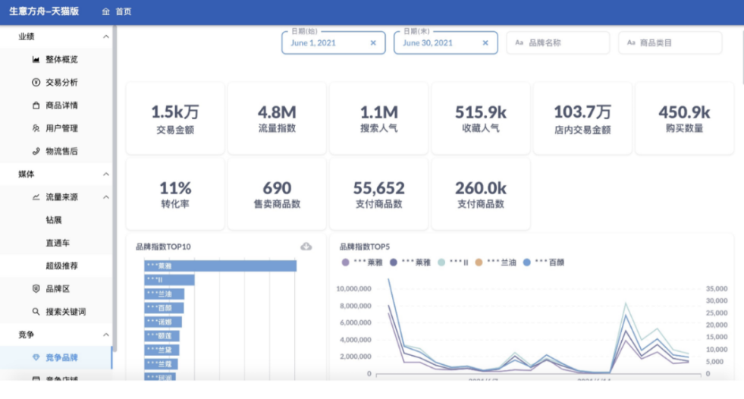The image size is (744, 399).
Task: Click the ***莱雅 top bar in TOP10 chart
Action: (220, 265)
